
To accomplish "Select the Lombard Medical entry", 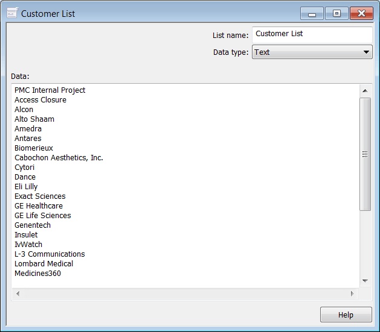I will pyautogui.click(x=43, y=264).
